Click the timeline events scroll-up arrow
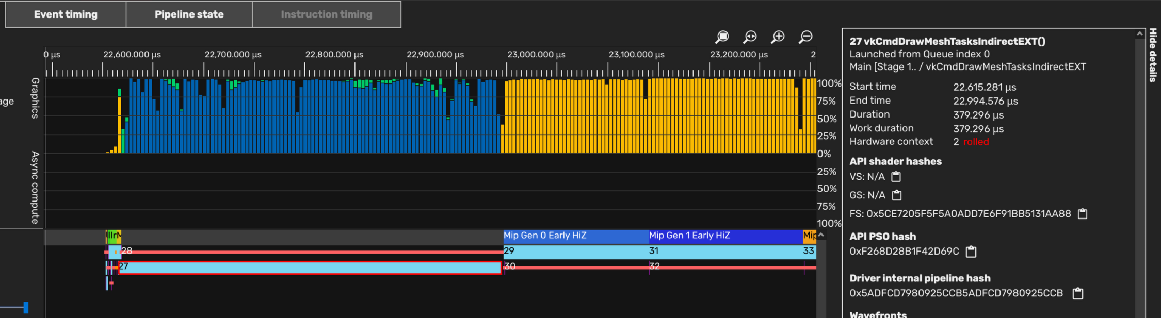Image resolution: width=1161 pixels, height=318 pixels. [x=821, y=236]
